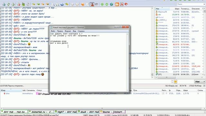The height and width of the screenshot is (116, 206).
Task: Sort the user list by the Ник column
Action: click(x=162, y=9)
